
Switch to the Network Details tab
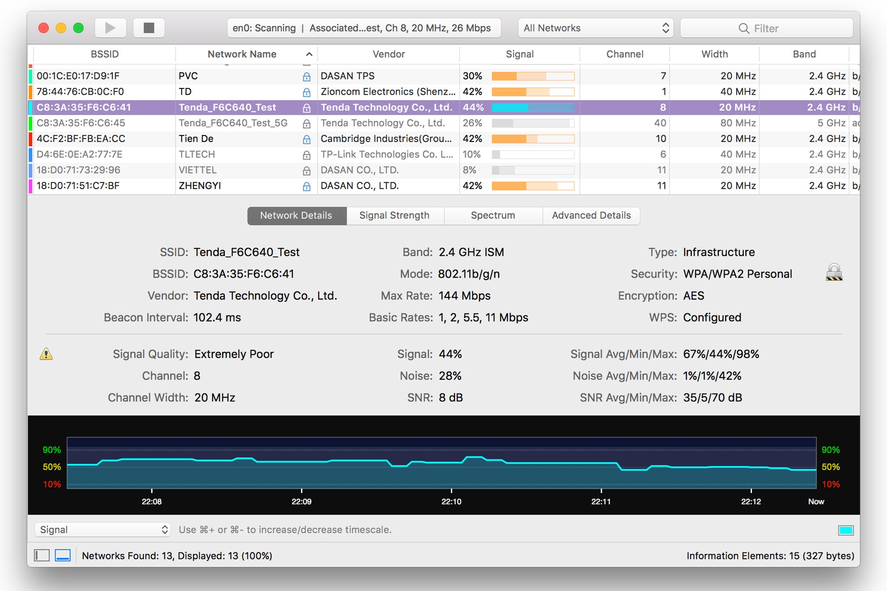click(x=297, y=216)
